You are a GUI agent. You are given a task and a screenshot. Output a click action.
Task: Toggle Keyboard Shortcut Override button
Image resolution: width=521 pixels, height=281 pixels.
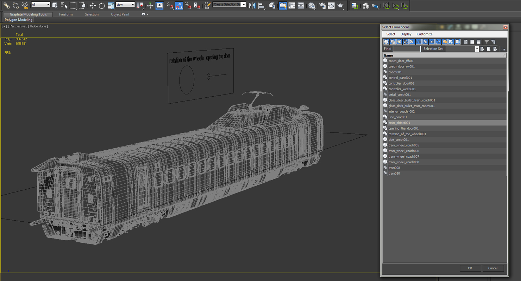point(159,6)
